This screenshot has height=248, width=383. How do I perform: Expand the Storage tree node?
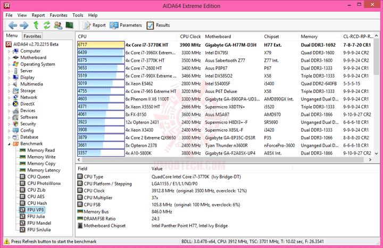(x=9, y=91)
